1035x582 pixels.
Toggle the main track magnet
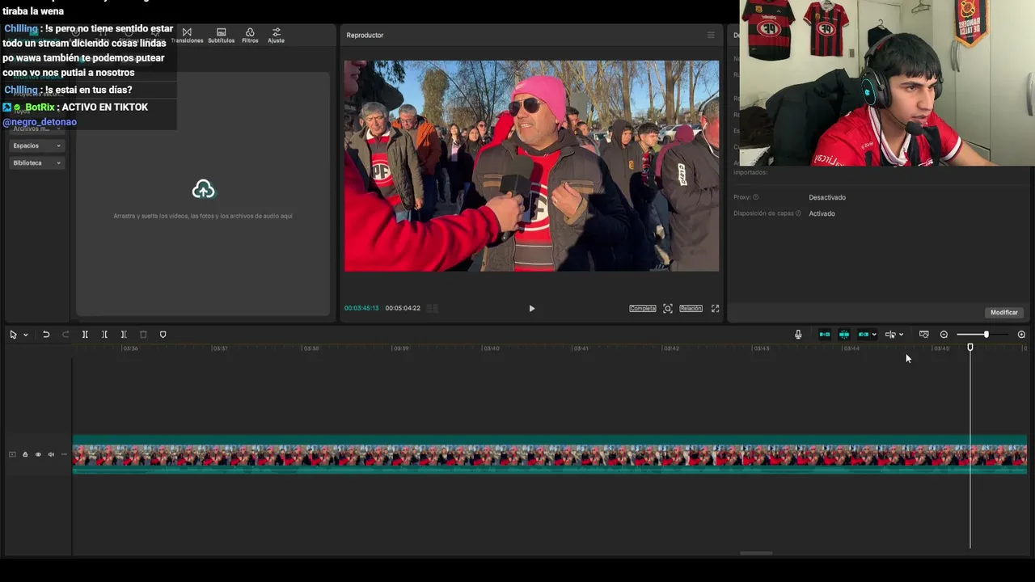825,335
